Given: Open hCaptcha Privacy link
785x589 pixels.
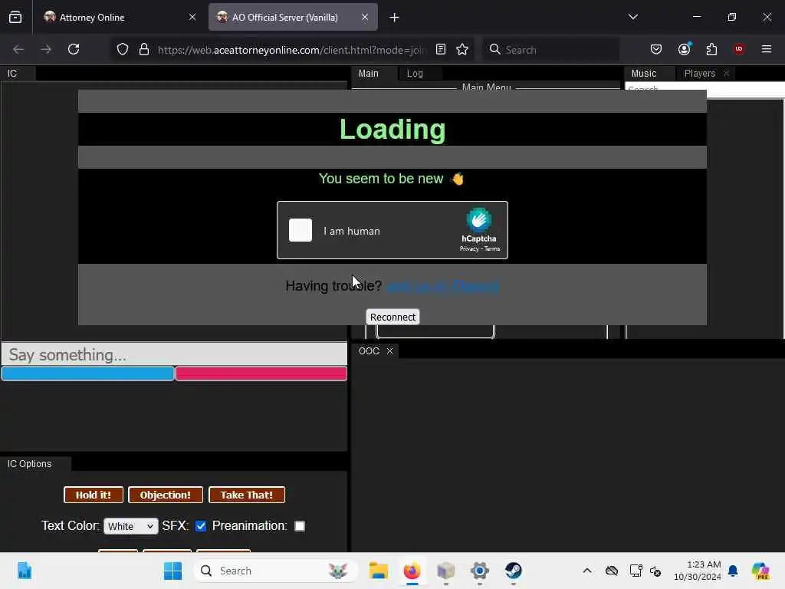Looking at the screenshot, I should pos(469,249).
